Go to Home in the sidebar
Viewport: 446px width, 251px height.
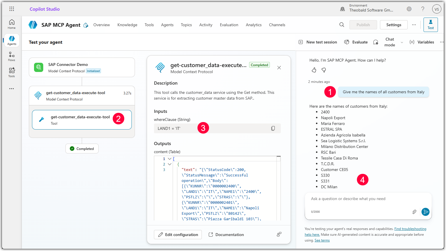coord(12,24)
